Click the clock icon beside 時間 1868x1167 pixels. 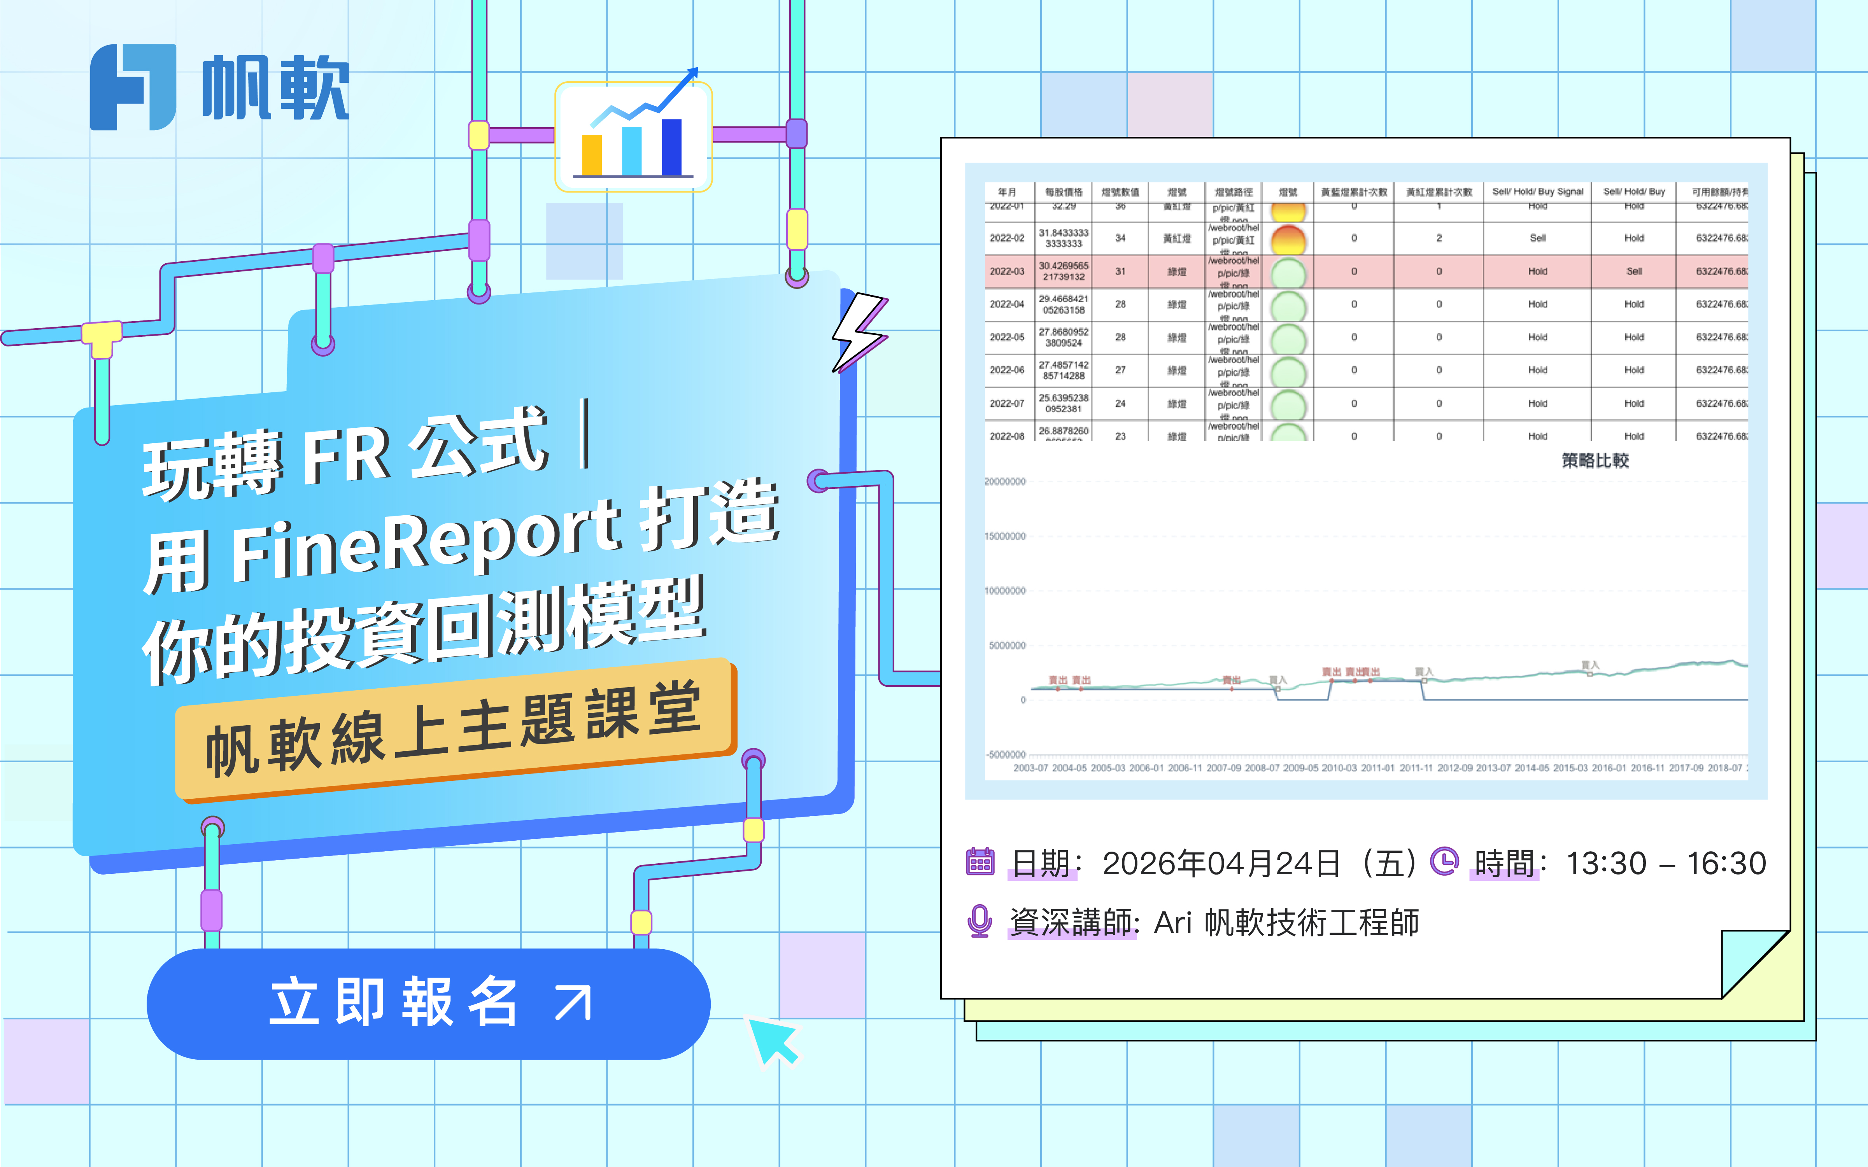(x=1444, y=861)
